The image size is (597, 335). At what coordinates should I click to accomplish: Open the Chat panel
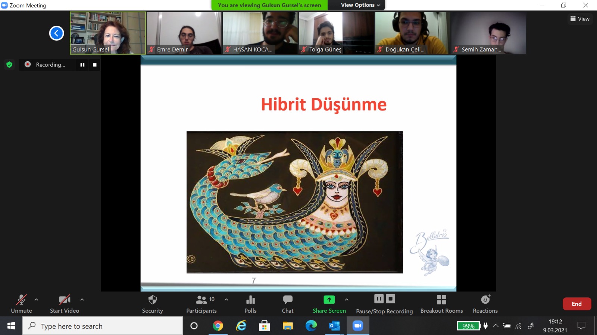click(x=287, y=300)
